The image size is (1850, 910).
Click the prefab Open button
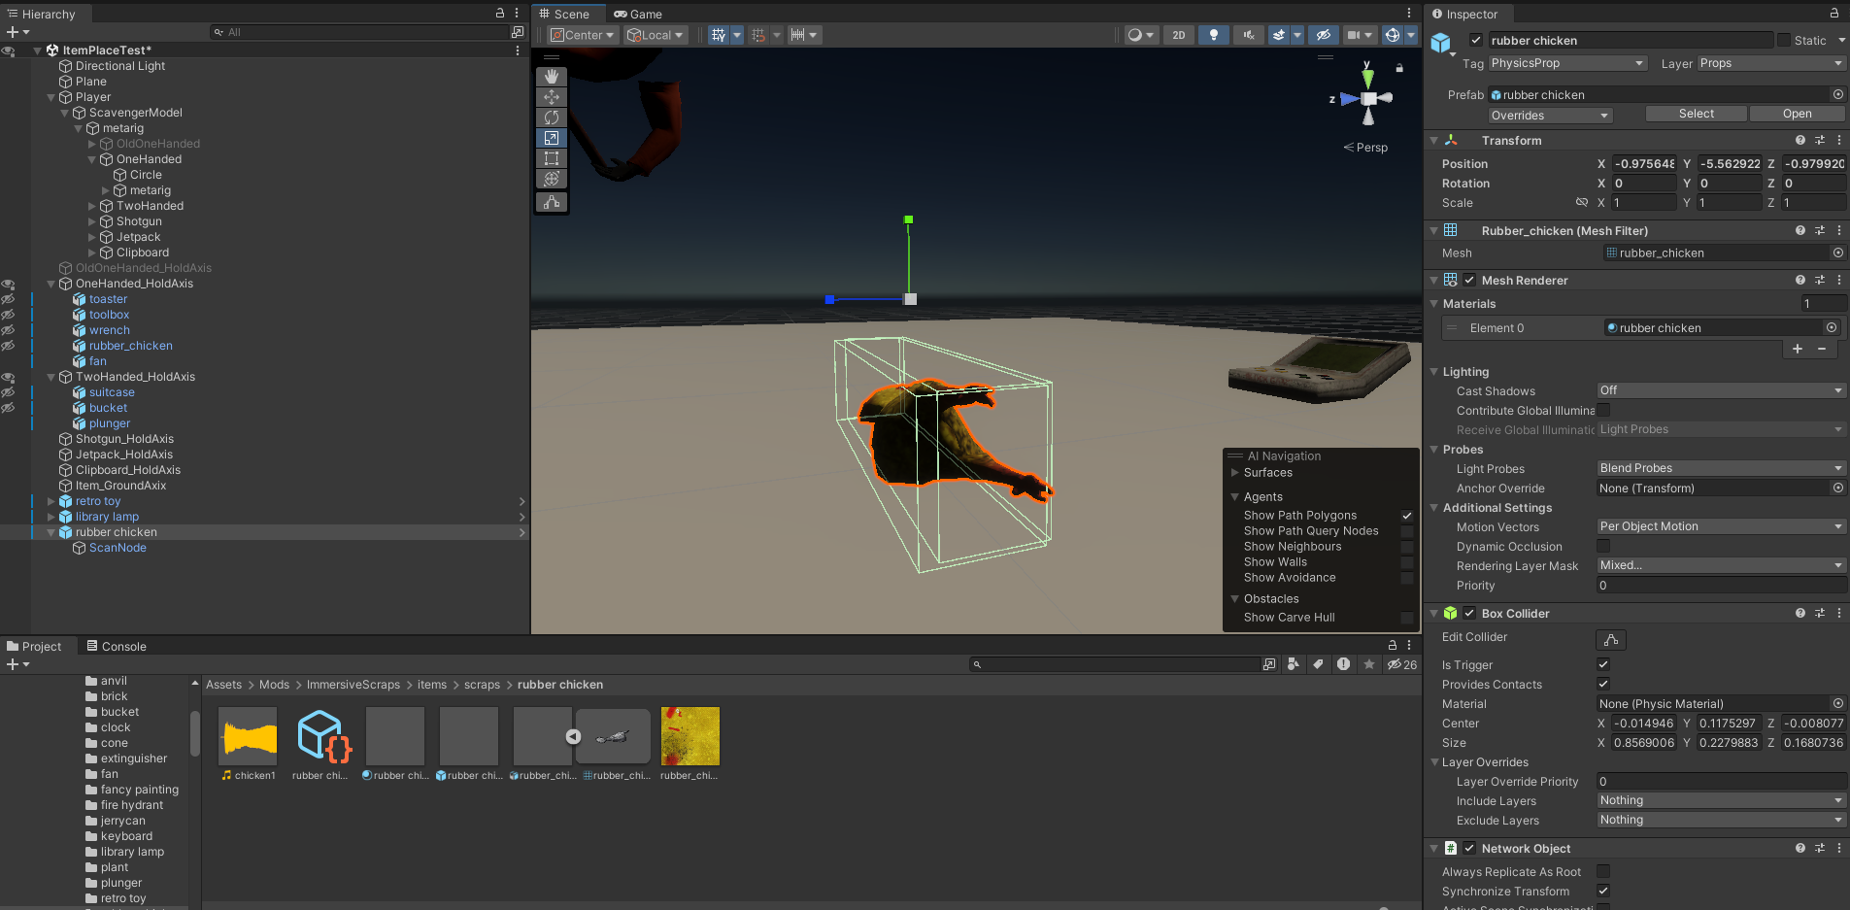tap(1797, 114)
